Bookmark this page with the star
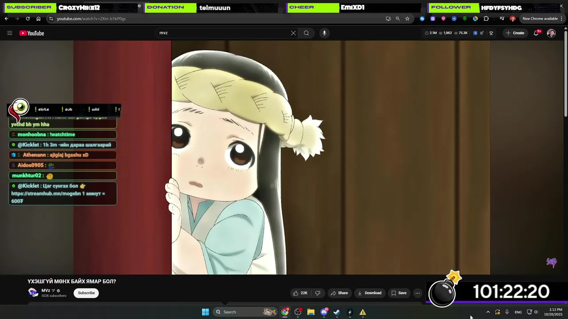Image resolution: width=568 pixels, height=319 pixels. tap(407, 19)
